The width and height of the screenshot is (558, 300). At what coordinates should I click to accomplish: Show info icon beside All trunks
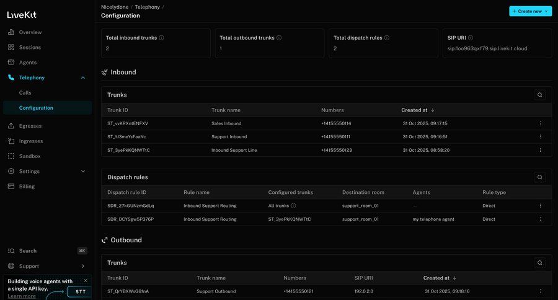click(x=294, y=206)
